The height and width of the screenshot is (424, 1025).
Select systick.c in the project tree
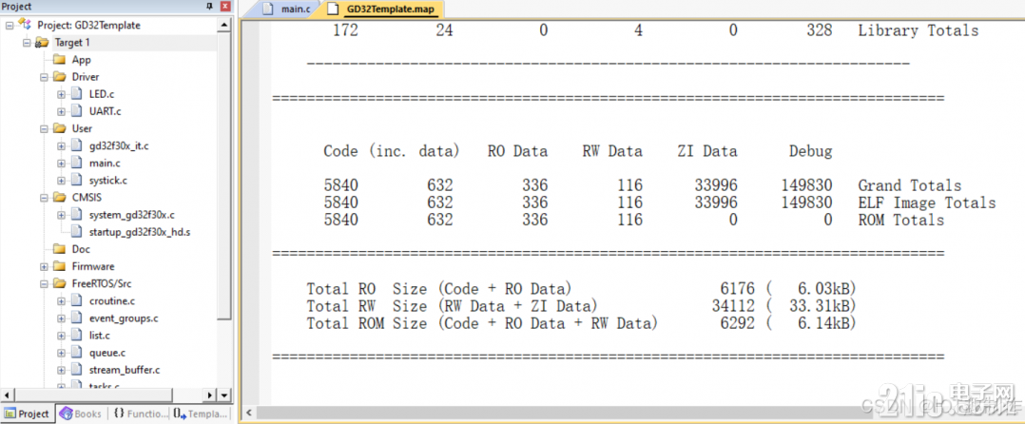[107, 181]
